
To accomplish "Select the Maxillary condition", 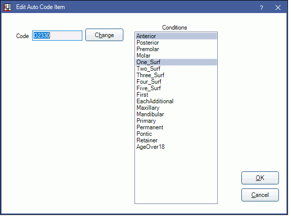I will pyautogui.click(x=176, y=108).
